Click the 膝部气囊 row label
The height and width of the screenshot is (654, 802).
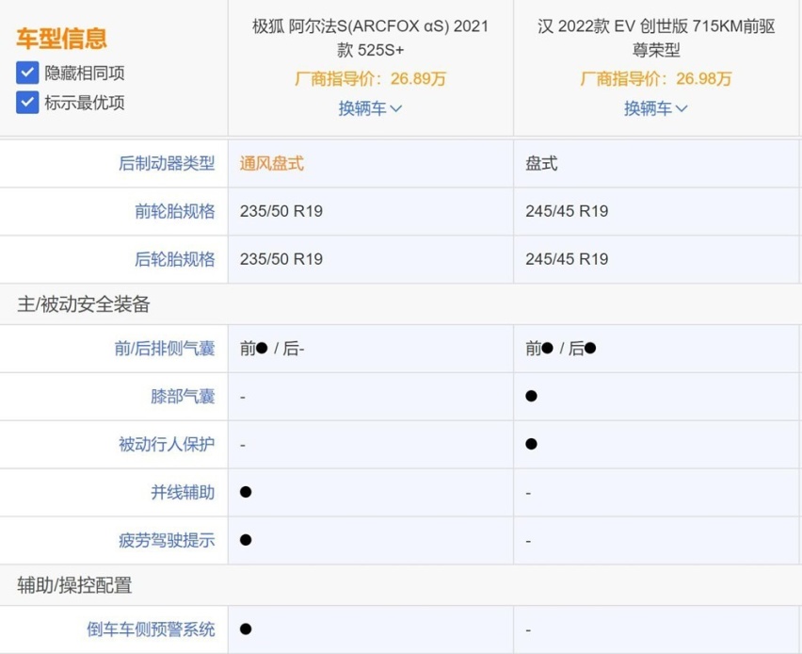pos(183,397)
